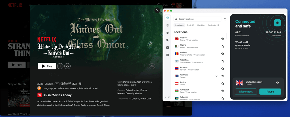Play Stranger Things in background Netflix page
The image size is (290, 117).
click(x=17, y=65)
